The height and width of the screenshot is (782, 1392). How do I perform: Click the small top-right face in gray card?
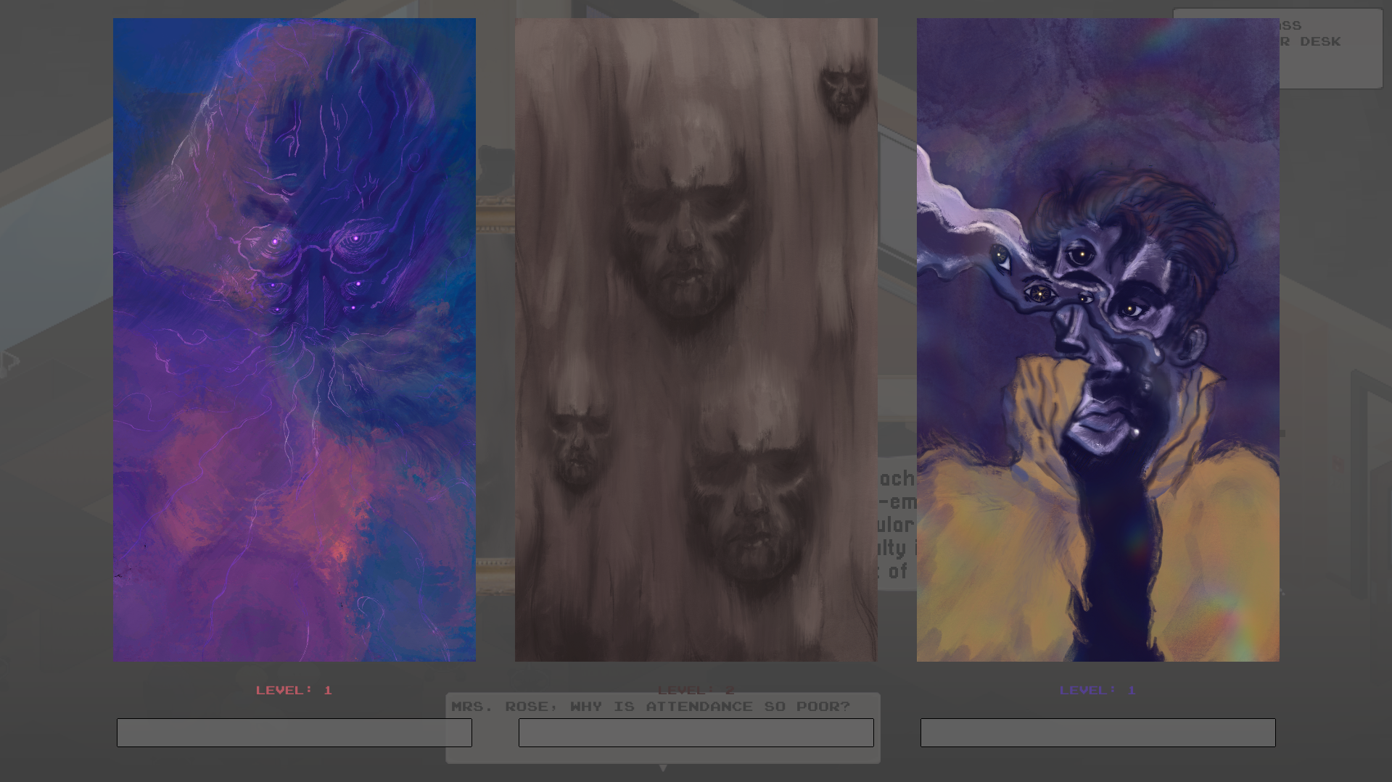click(843, 91)
